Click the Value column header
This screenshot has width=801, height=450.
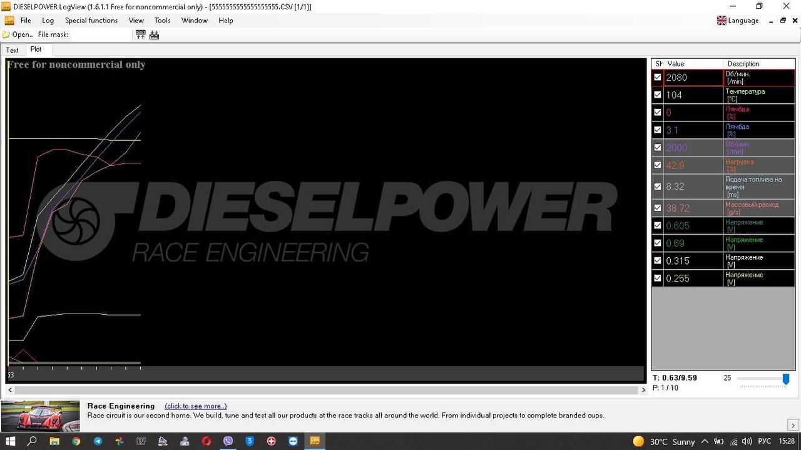[x=693, y=64]
